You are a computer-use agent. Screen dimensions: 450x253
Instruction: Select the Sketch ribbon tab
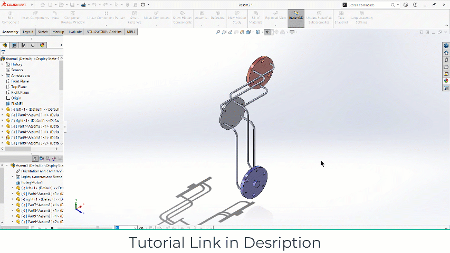[43, 32]
